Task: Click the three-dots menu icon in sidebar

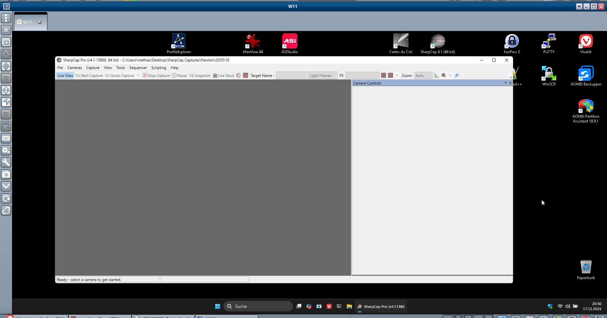Action: tap(6, 18)
